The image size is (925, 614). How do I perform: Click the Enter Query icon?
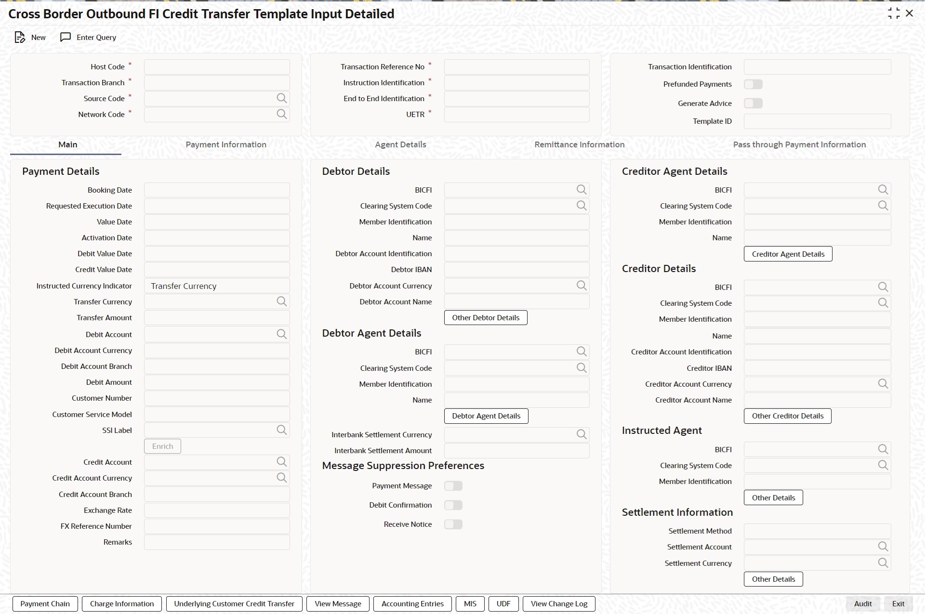pos(66,38)
